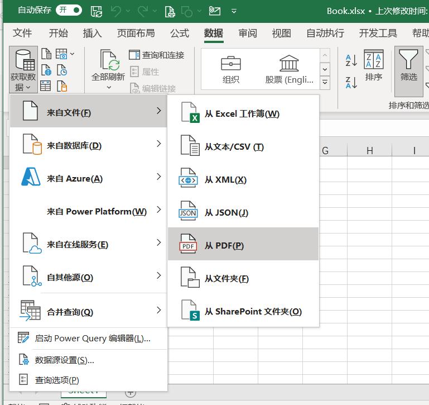
Task: Click 启动 Power Query 编辑器(L)
Action: 88,339
